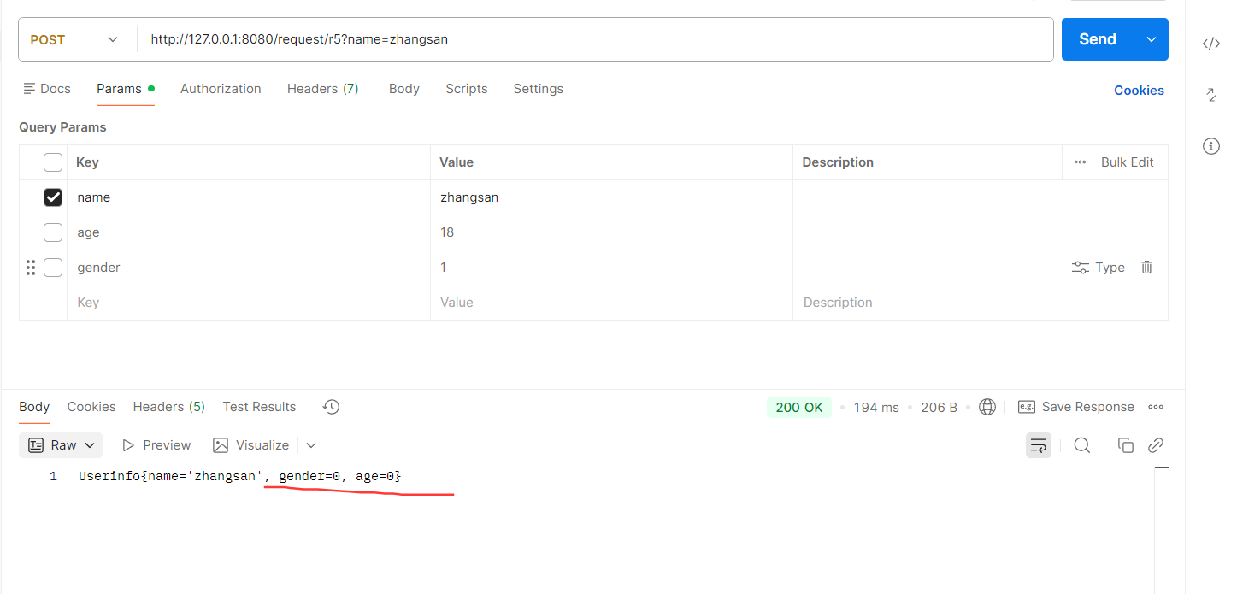
Task: Click the gender key cell
Action: pos(249,268)
